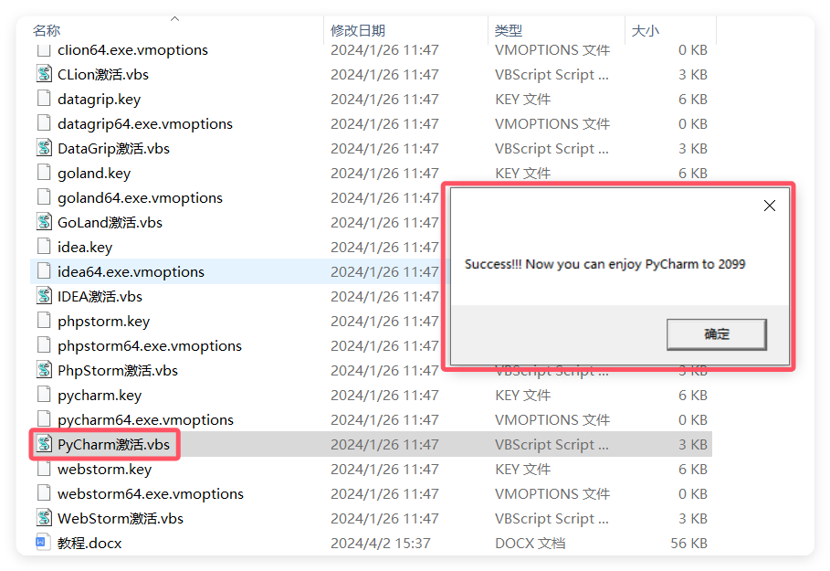Click the 56 KB size cell
Image resolution: width=830 pixels, height=571 pixels.
click(688, 544)
